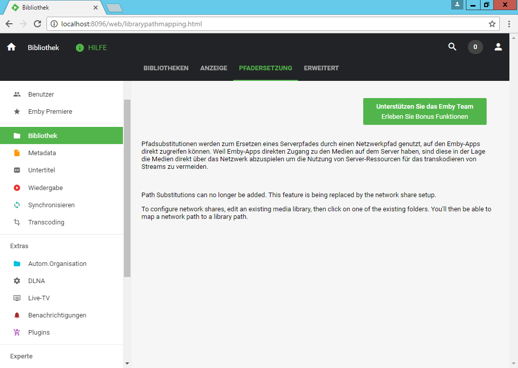The height and width of the screenshot is (368, 518).
Task: Open the notifications counter showing 0
Action: click(x=475, y=47)
